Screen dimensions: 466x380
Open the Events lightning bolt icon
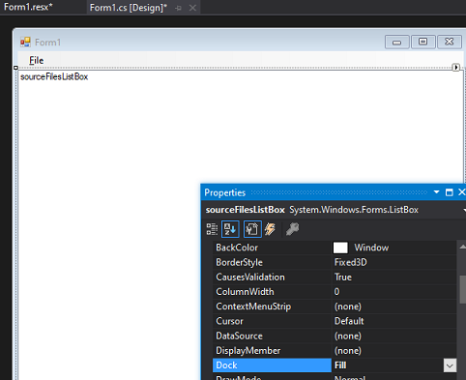pyautogui.click(x=270, y=229)
